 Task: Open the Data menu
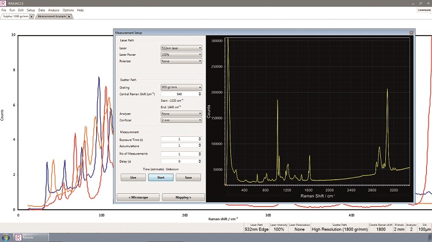point(41,10)
